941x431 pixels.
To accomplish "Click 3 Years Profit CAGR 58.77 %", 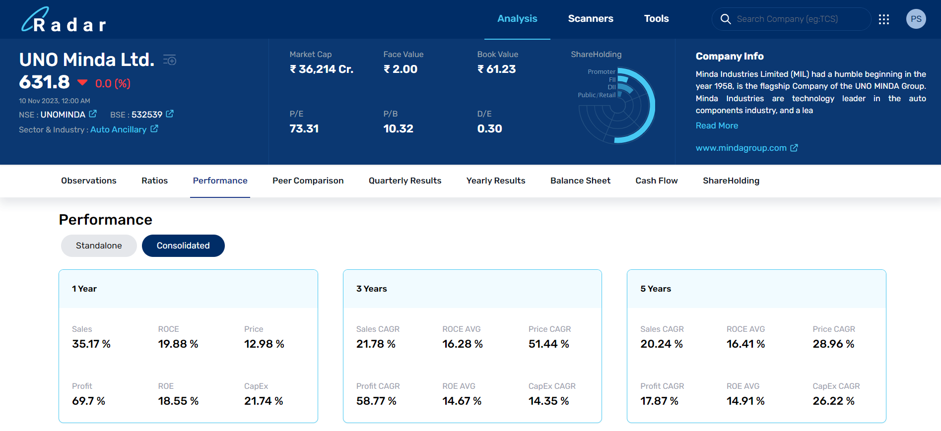I will point(376,401).
